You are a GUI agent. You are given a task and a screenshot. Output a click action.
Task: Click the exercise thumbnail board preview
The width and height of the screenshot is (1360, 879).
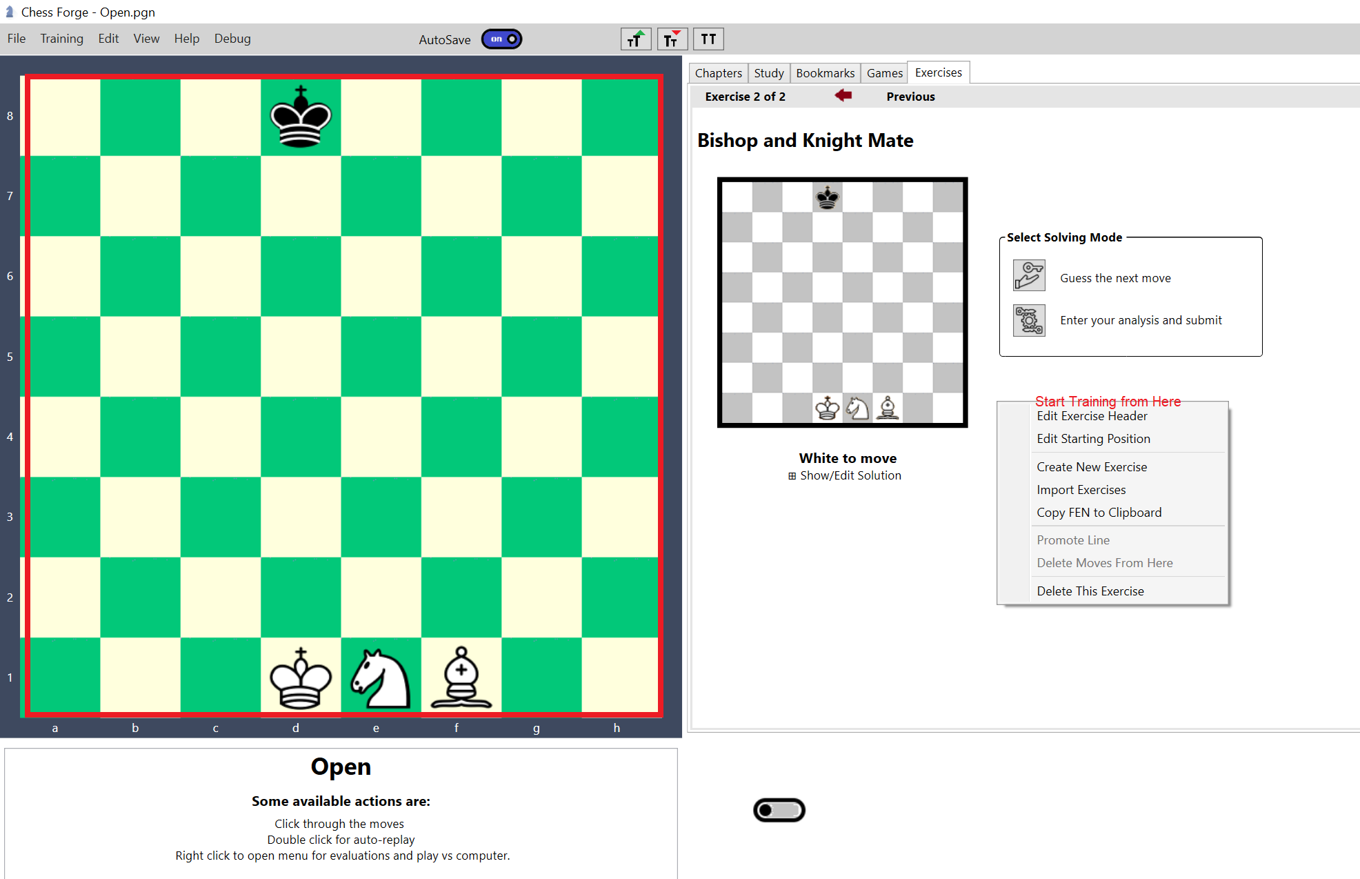pyautogui.click(x=842, y=302)
